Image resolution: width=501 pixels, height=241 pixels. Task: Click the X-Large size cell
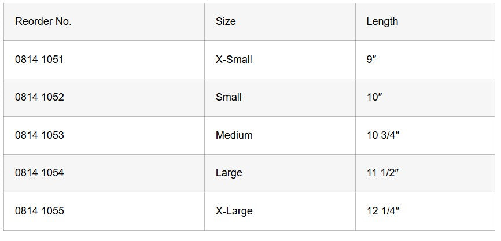point(234,211)
